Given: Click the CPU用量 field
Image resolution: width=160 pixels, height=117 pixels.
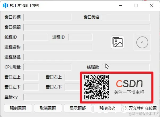Looking at the screenshot, I should pyautogui.click(x=47, y=67).
